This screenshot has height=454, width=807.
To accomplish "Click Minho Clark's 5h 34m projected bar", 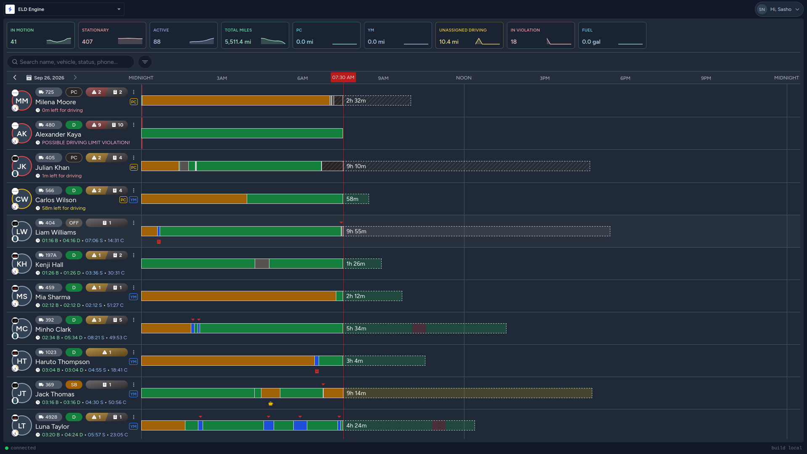I will (425, 328).
